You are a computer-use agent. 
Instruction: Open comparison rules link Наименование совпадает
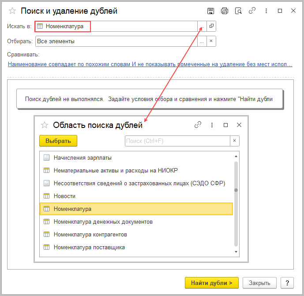click(x=150, y=64)
